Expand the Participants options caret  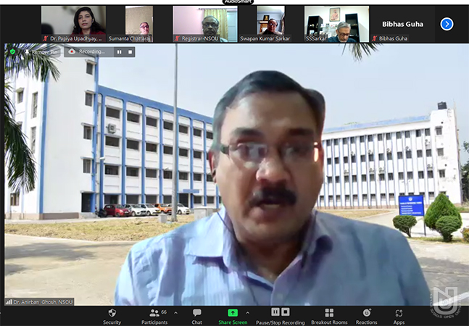[176, 313]
